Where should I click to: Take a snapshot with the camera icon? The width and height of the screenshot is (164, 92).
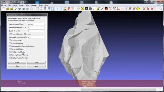tap(24, 9)
